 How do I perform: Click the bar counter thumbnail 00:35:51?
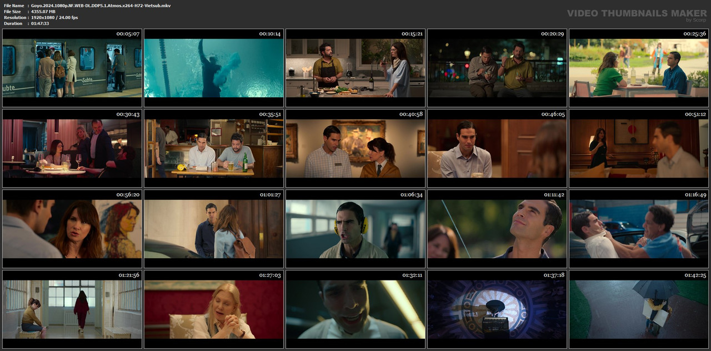point(214,148)
